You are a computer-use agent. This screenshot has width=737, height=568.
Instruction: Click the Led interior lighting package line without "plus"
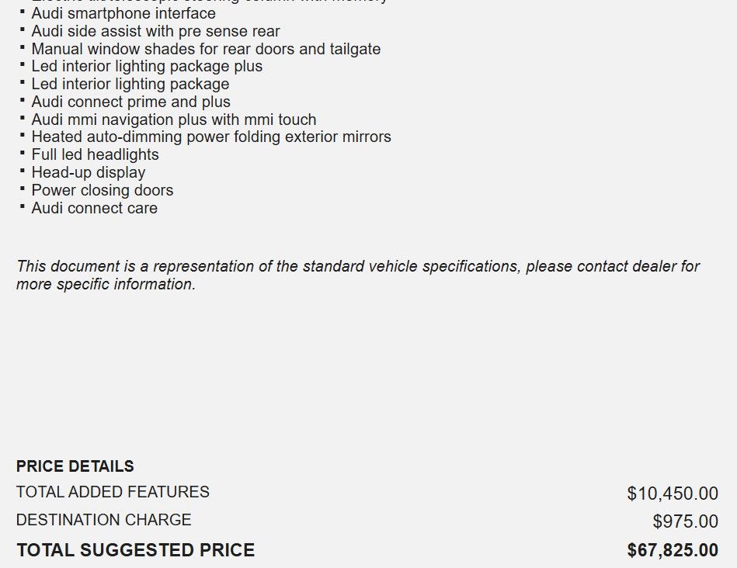(x=130, y=84)
